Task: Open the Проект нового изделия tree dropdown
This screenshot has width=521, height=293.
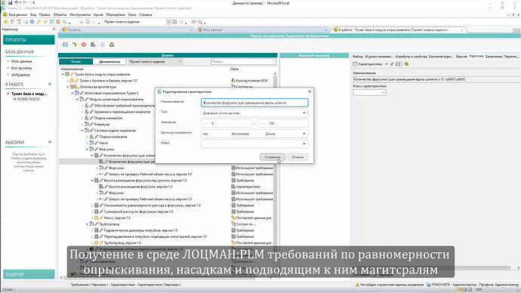Action: pos(156,61)
